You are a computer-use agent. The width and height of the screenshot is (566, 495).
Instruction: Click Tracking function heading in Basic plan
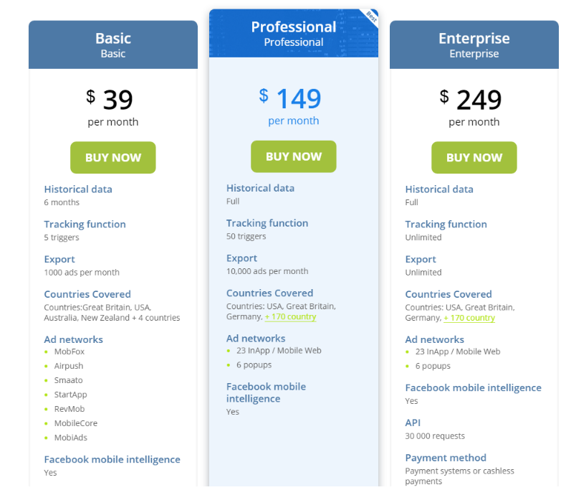[x=85, y=225]
